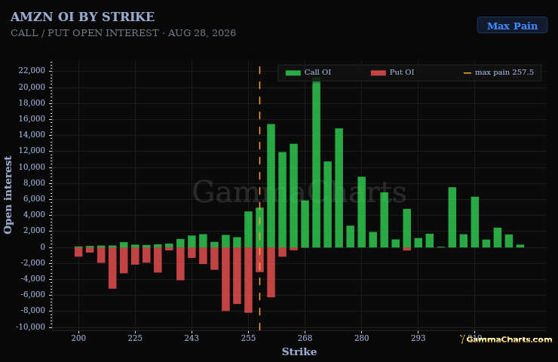Viewport: 558px width, 362px height.
Task: Click the strike label 200
Action: click(78, 338)
